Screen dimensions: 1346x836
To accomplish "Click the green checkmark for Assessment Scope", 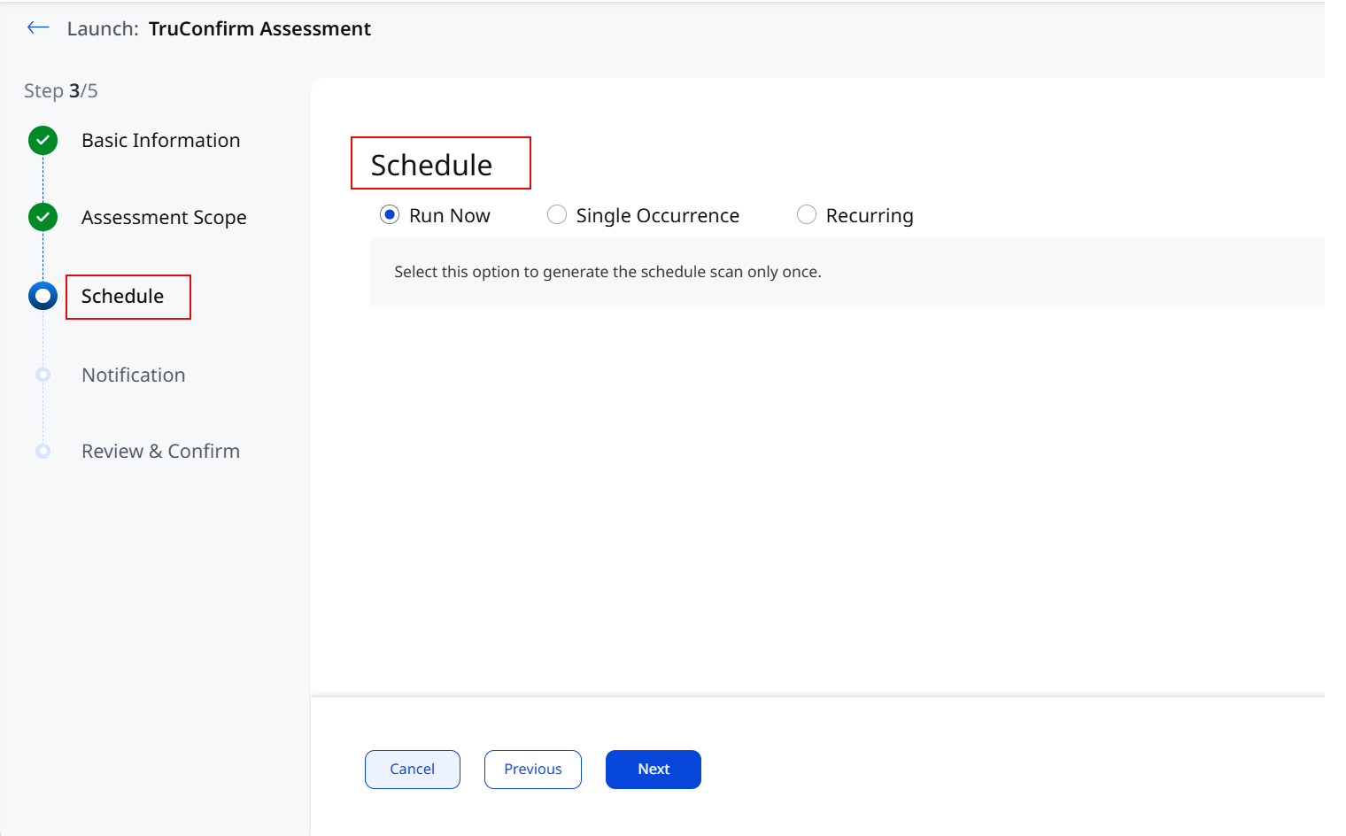I will point(43,217).
